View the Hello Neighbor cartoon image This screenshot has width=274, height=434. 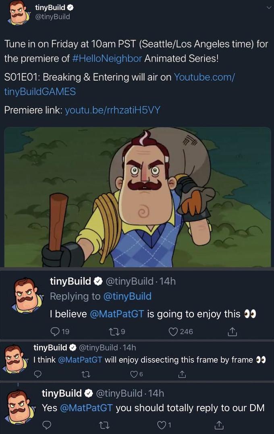pyautogui.click(x=137, y=197)
